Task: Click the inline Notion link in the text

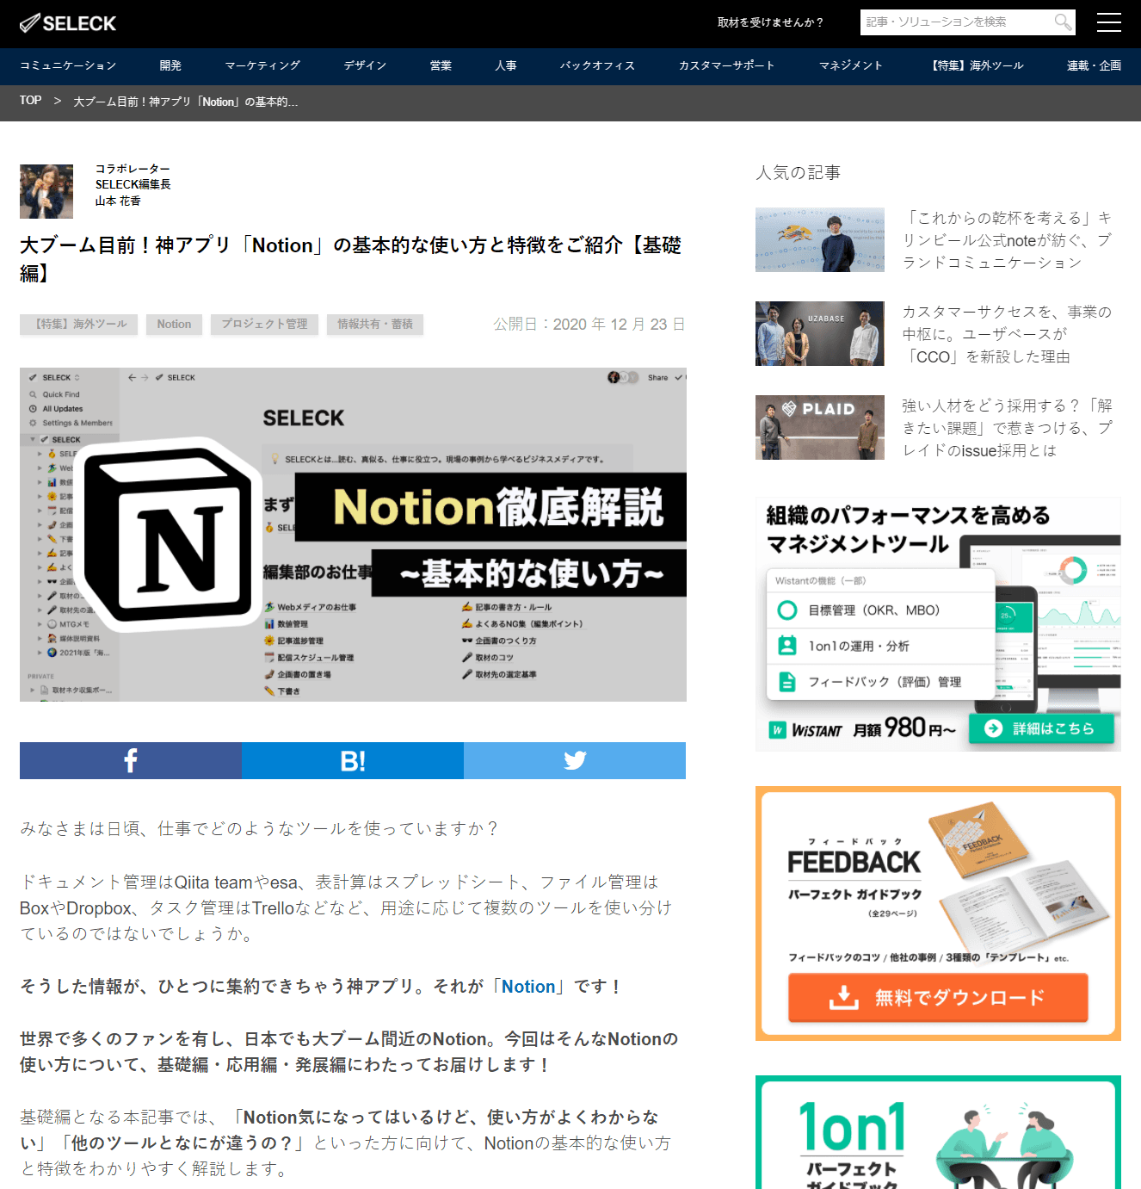Action: pyautogui.click(x=528, y=987)
